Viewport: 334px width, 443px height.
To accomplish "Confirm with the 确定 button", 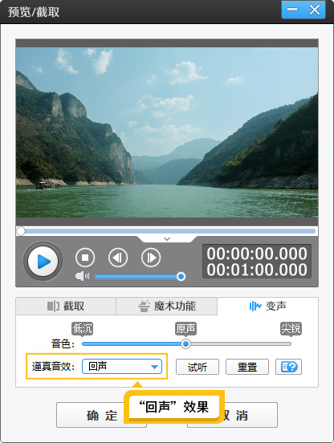I will 101,415.
